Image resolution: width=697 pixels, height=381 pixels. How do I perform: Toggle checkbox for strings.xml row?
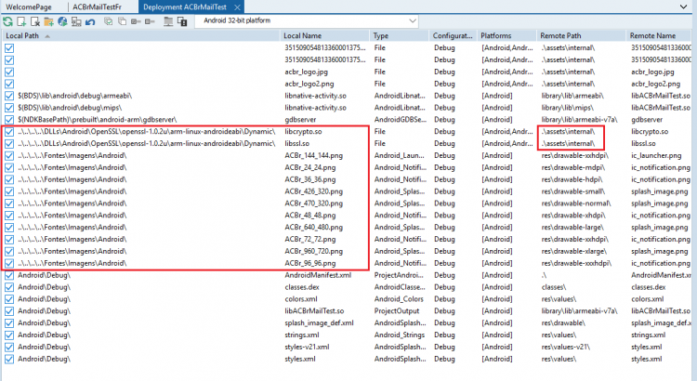(x=9, y=335)
